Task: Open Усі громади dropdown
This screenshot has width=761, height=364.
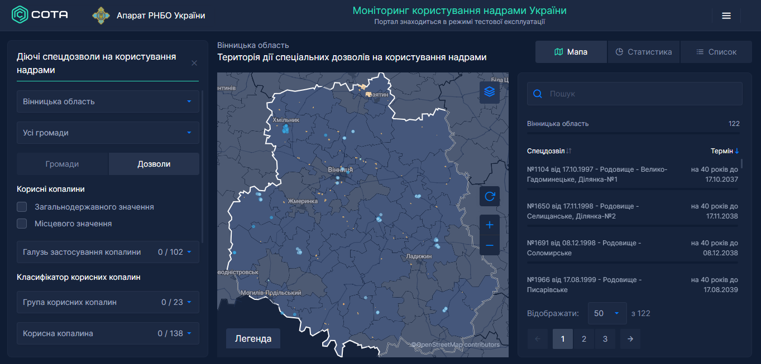Action: (x=108, y=133)
